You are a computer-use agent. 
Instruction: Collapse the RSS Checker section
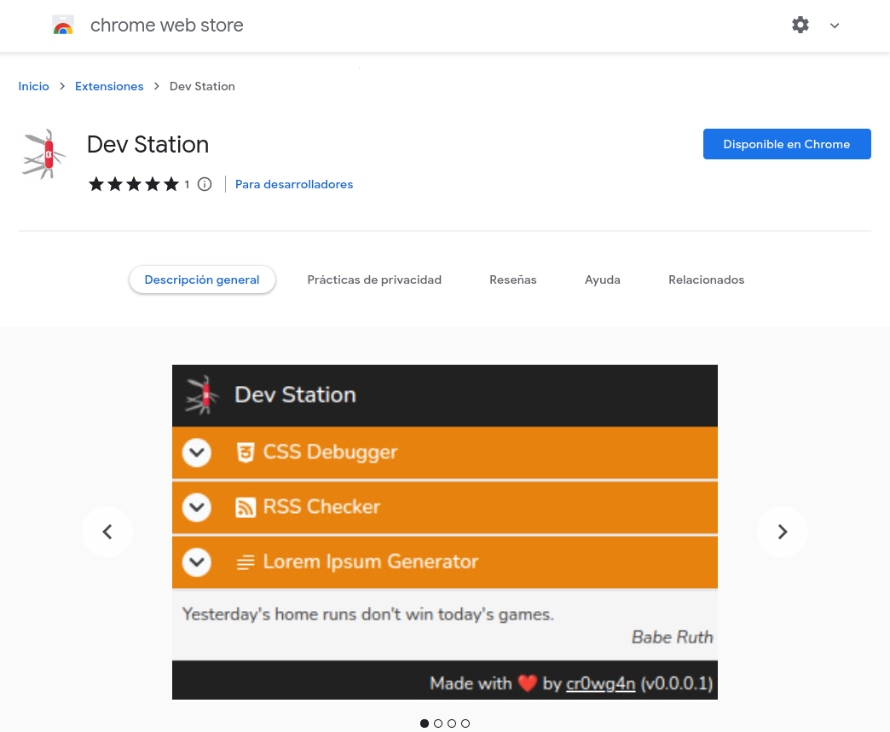click(x=196, y=507)
